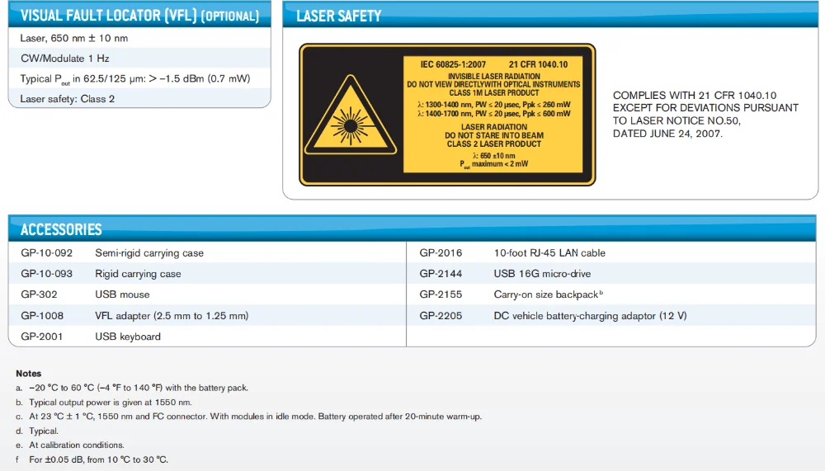825x471 pixels.
Task: Click the 'DATED JUNE 24, 2007.' text
Action: pyautogui.click(x=667, y=134)
